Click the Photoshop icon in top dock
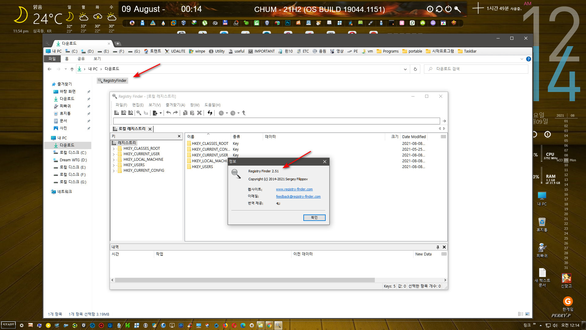This screenshot has height=330, width=586. (288, 23)
